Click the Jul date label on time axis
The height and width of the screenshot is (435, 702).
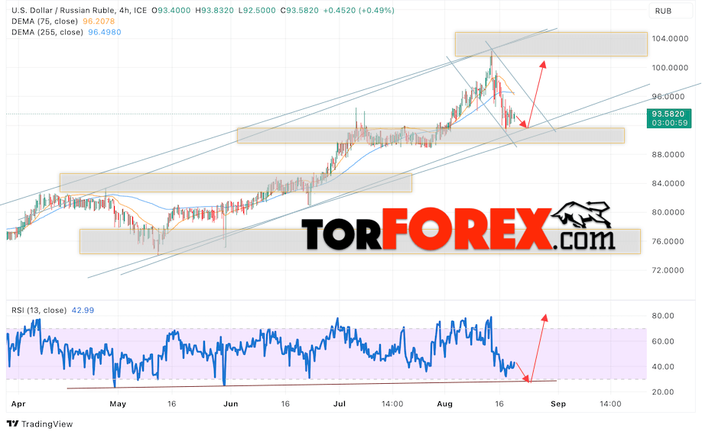click(x=340, y=404)
